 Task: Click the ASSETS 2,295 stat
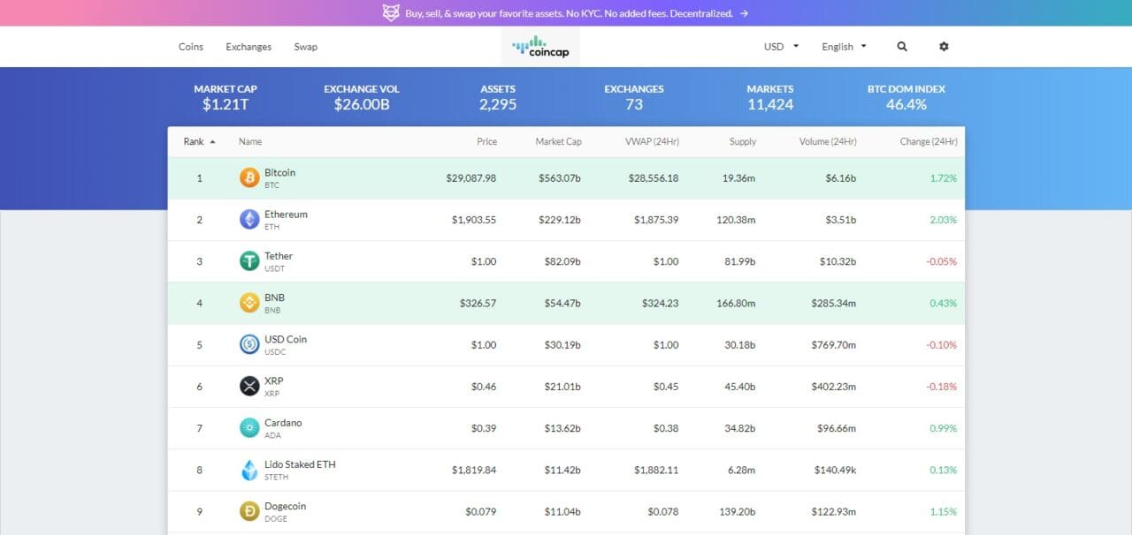click(x=498, y=97)
